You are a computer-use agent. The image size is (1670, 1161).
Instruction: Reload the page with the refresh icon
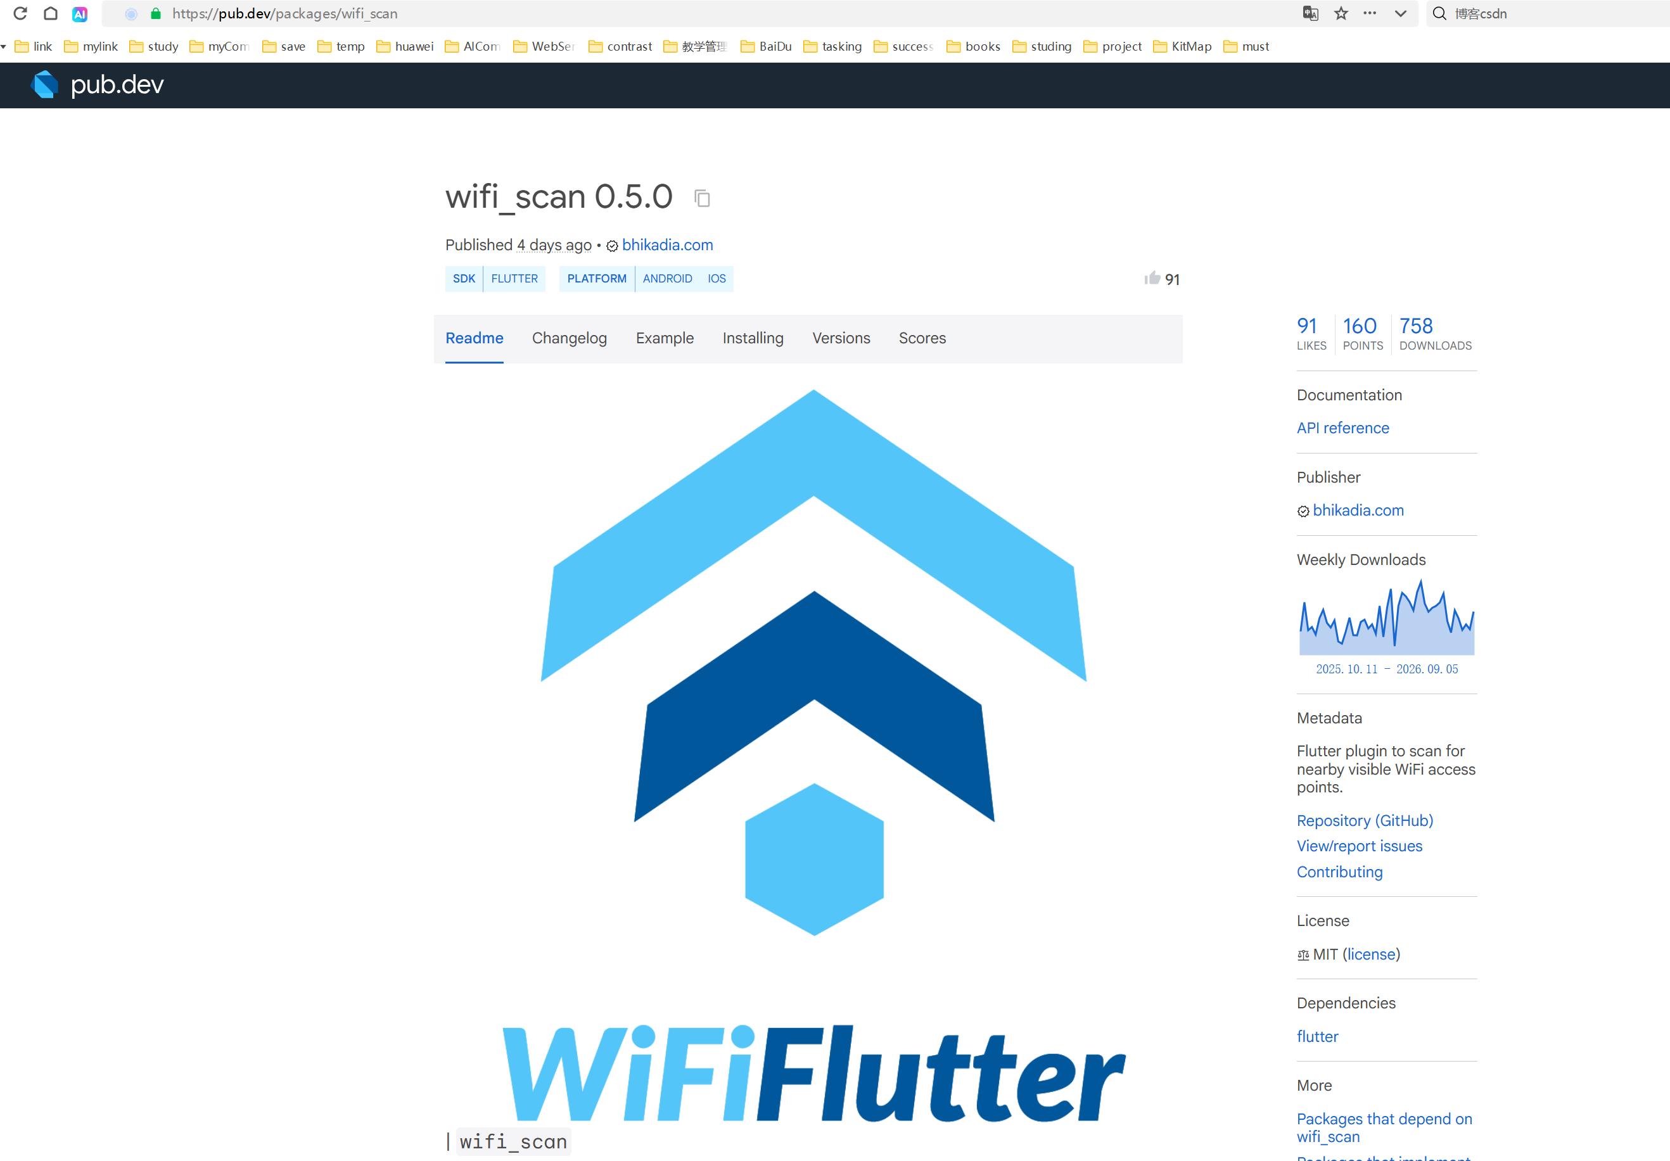pyautogui.click(x=20, y=13)
